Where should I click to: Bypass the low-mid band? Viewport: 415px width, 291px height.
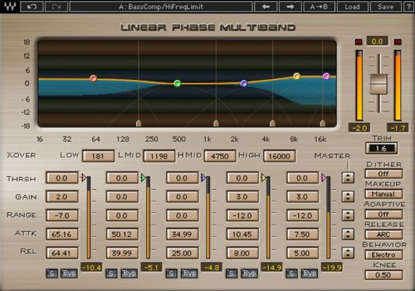click(129, 273)
